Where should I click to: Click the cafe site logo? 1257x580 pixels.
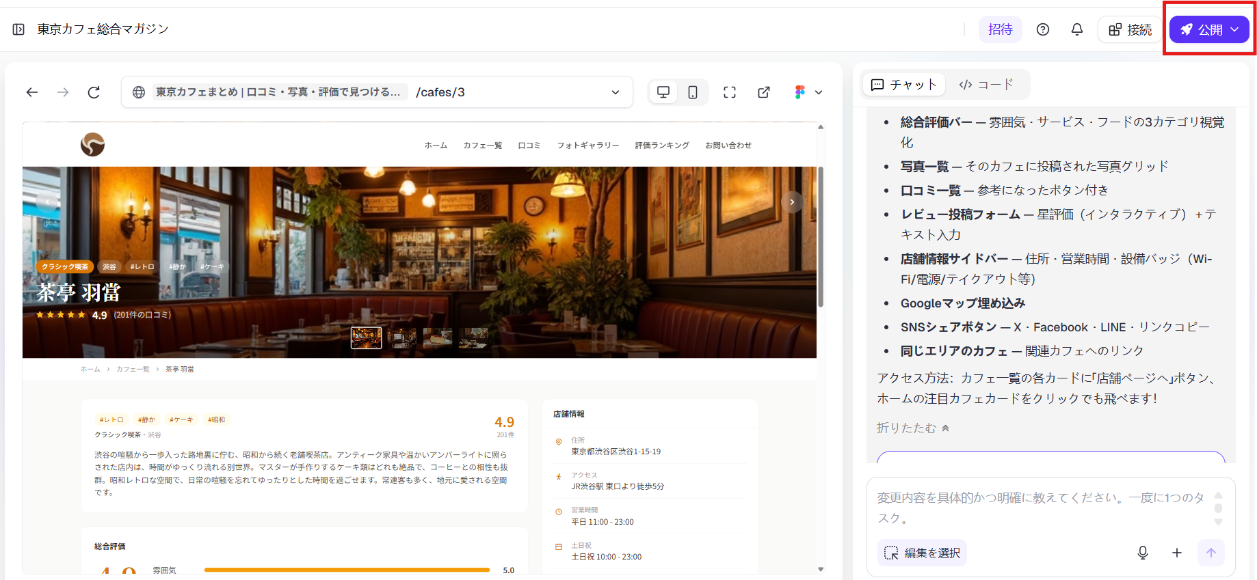(92, 145)
